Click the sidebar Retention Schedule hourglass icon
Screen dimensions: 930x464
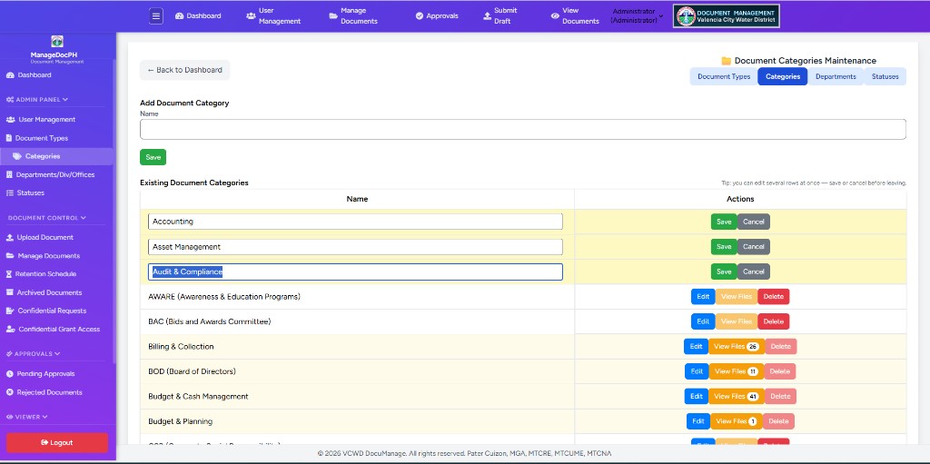tap(9, 275)
